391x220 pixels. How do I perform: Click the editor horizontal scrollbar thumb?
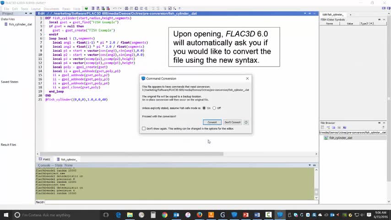coord(132,154)
